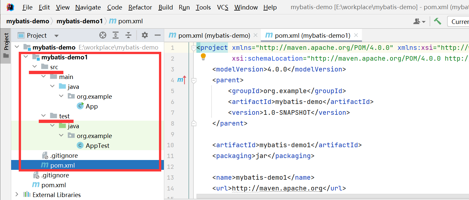Click the jar packaging text on line 11
Screen dimensions: 469x200
tap(262, 156)
